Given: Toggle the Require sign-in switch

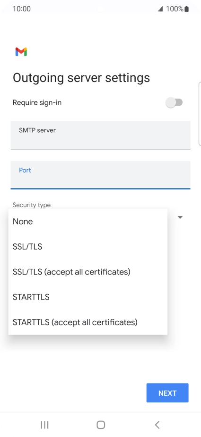Looking at the screenshot, I should coord(174,102).
